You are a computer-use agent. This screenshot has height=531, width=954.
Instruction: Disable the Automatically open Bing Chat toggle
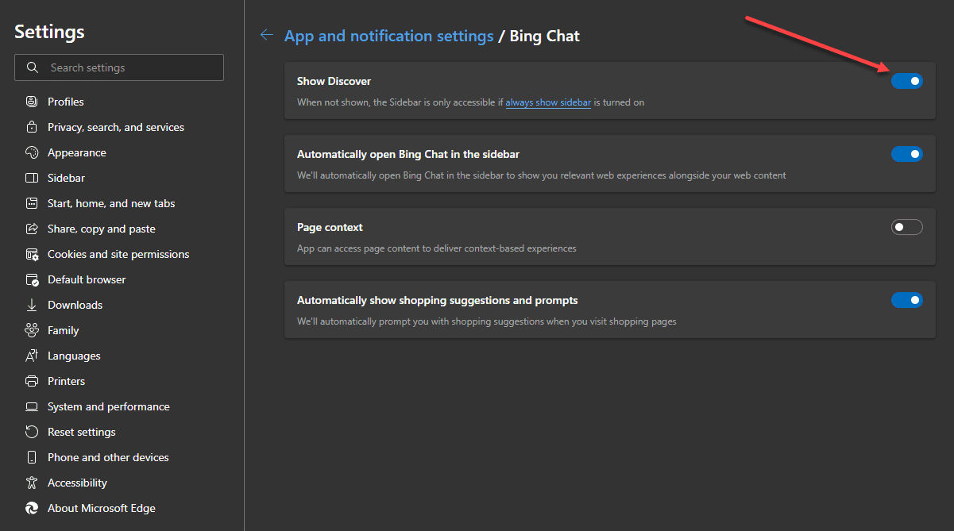pyautogui.click(x=906, y=154)
